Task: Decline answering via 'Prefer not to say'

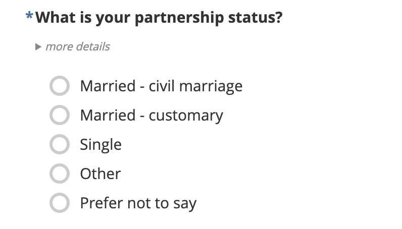Action: (60, 203)
